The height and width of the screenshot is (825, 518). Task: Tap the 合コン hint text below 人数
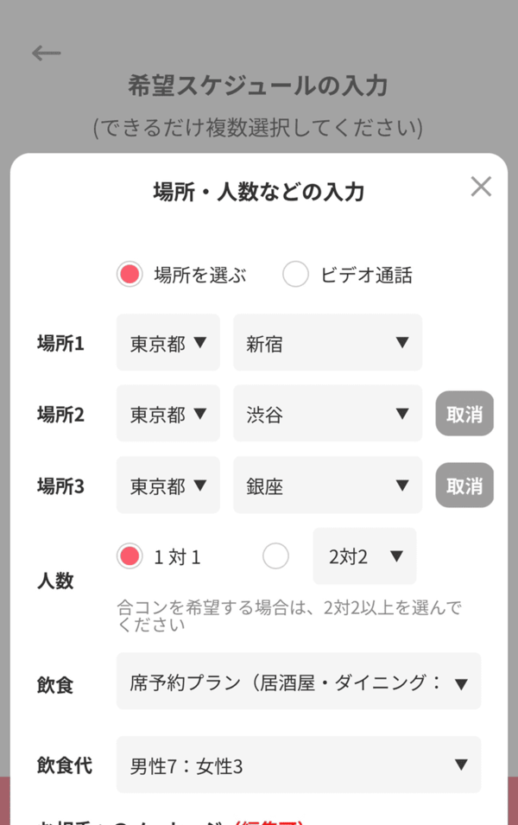[x=289, y=615]
